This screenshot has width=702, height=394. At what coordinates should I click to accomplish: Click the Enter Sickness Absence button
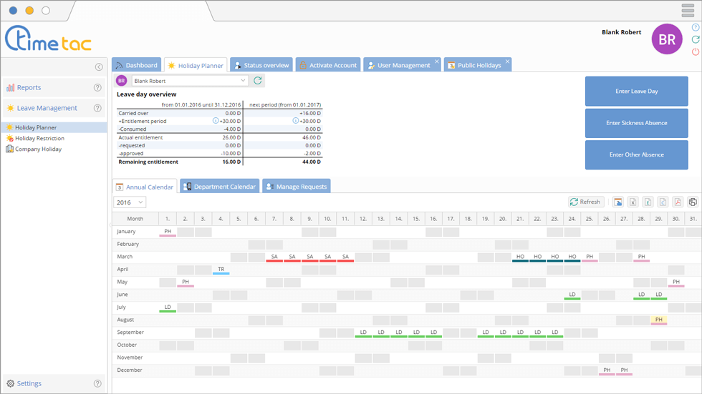coord(636,123)
